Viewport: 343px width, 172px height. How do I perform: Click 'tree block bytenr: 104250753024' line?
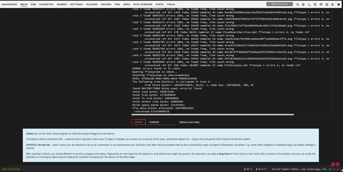199,85
